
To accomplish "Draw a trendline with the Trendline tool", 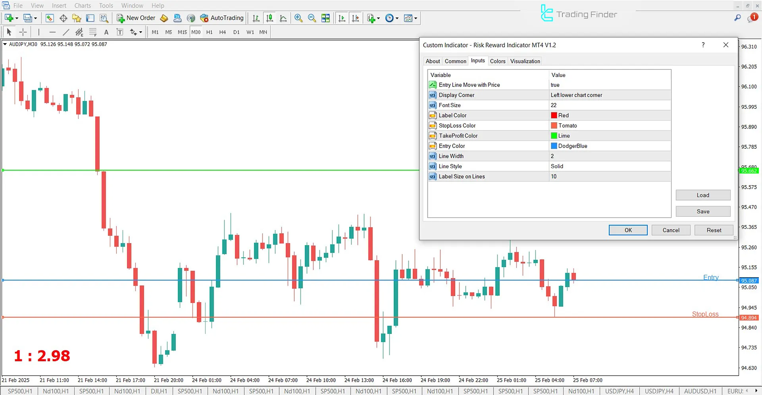I will (66, 32).
